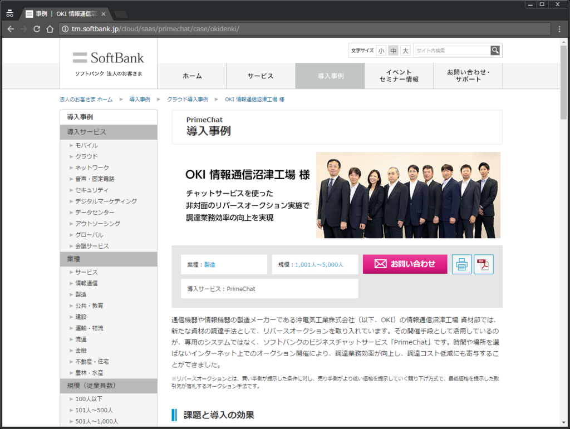570x429 pixels.
Task: Open the サービス navigation tab
Action: point(261,76)
